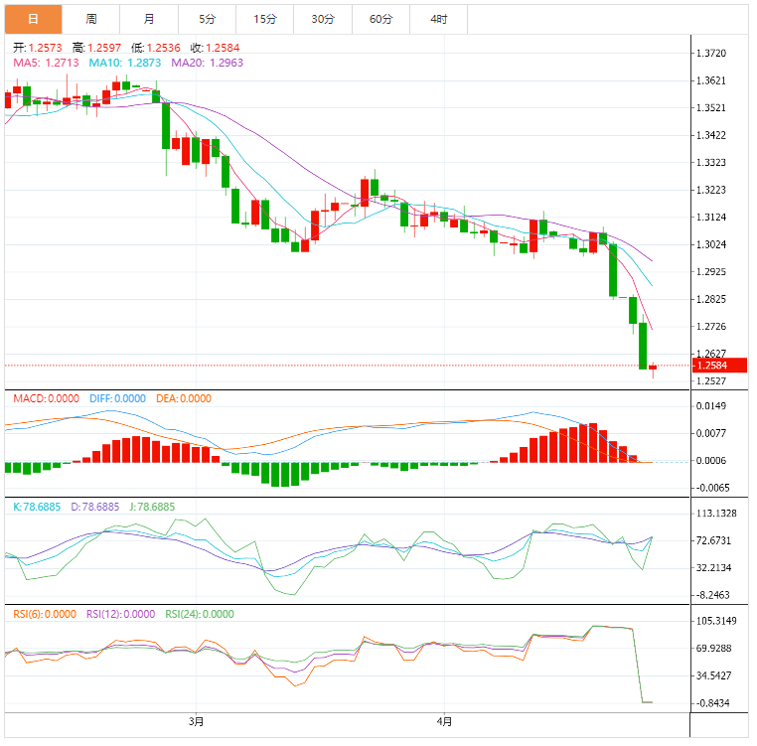The width and height of the screenshot is (757, 746).
Task: Click the high price 高: 1.2597
Action: tap(97, 48)
